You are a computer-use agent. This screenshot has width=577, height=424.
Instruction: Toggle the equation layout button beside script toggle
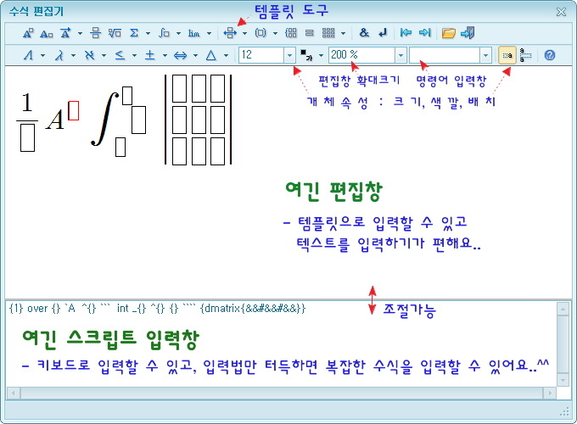point(525,55)
